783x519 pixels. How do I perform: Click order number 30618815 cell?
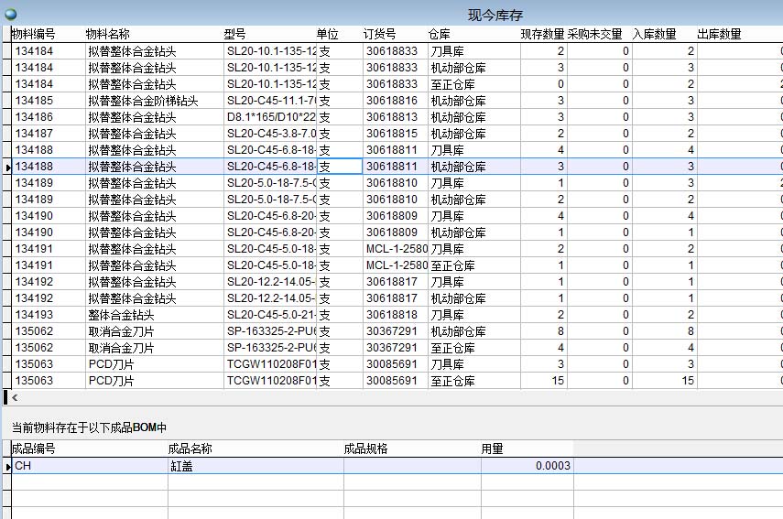point(392,134)
